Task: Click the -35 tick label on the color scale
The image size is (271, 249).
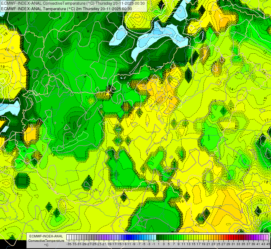Action: 69,244
